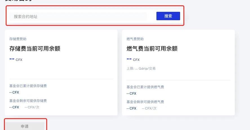Click the CFX/次 value in storage card
The image size is (250, 130).
point(32,107)
